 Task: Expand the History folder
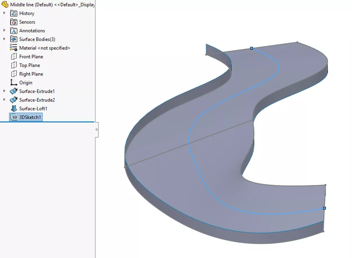click(4, 13)
